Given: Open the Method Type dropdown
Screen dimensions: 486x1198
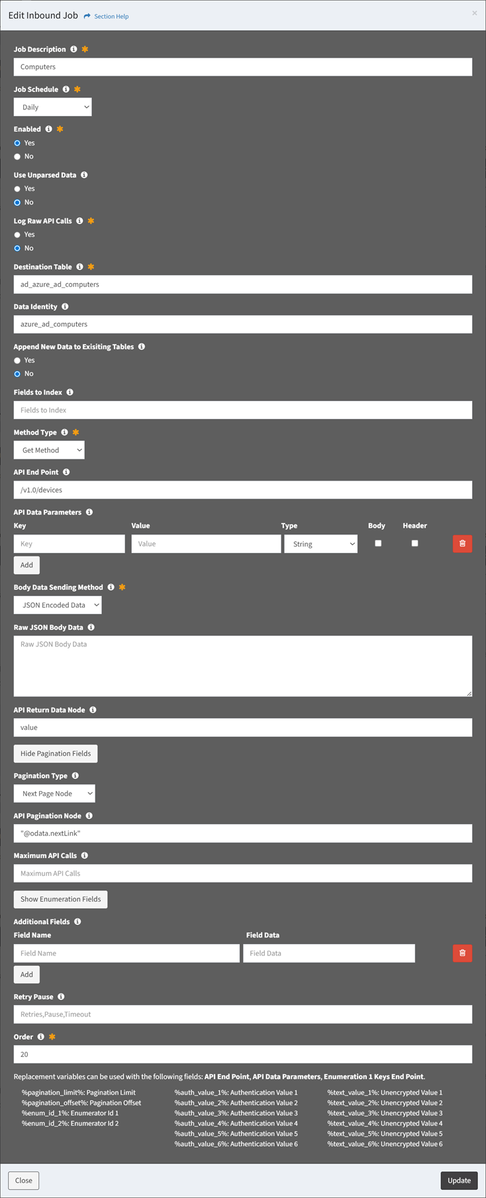Looking at the screenshot, I should point(49,450).
